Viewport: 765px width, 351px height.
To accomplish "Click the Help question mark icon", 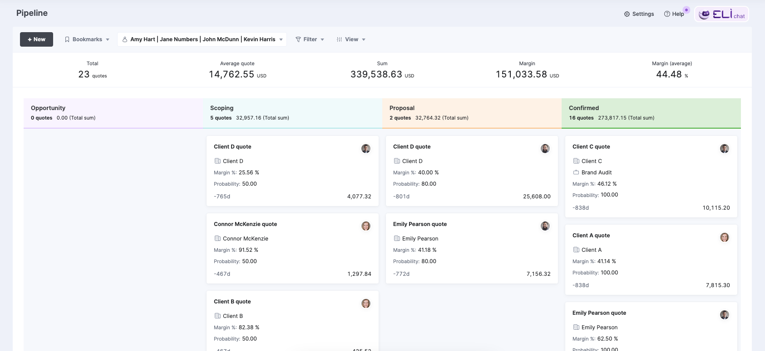I will tap(667, 14).
